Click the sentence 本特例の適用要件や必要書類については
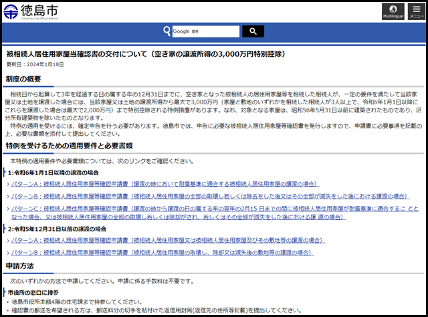 click(x=102, y=161)
